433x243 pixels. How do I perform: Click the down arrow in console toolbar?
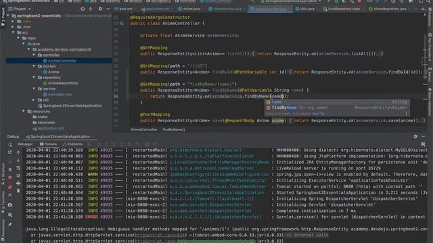pyautogui.click(x=18, y=160)
